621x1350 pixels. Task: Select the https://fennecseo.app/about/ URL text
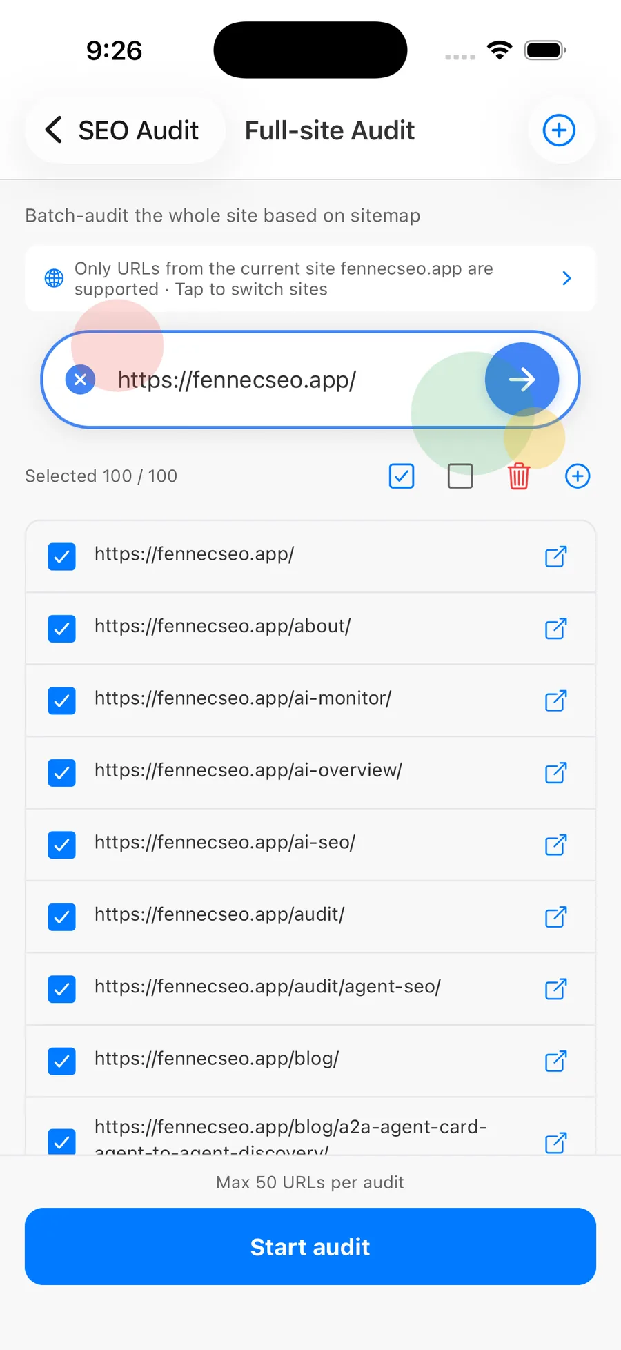point(223,626)
